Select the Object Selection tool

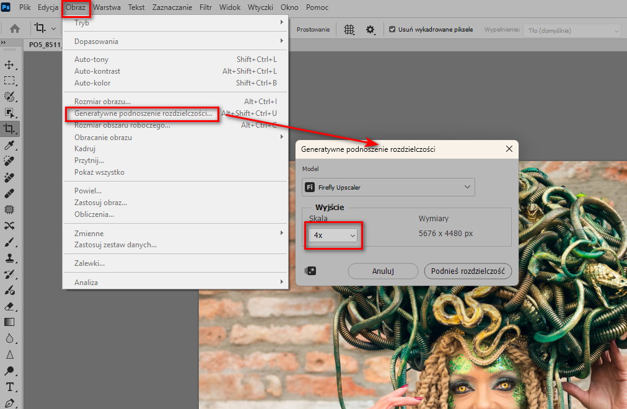[9, 113]
